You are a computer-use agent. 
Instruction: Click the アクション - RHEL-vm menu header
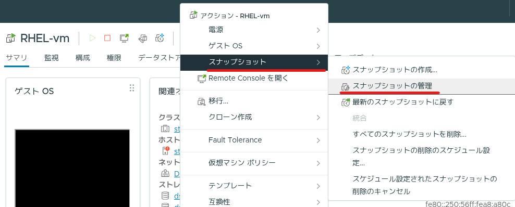click(235, 16)
